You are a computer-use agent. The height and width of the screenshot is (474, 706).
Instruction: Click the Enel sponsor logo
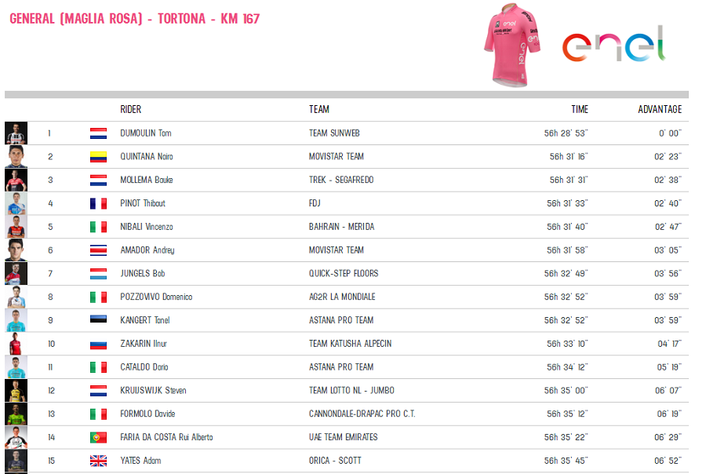point(614,44)
